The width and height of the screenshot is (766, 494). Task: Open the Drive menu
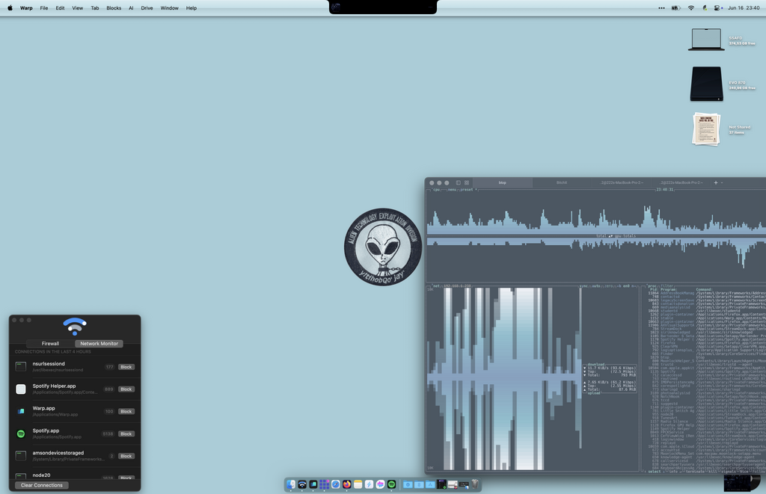tap(147, 7)
